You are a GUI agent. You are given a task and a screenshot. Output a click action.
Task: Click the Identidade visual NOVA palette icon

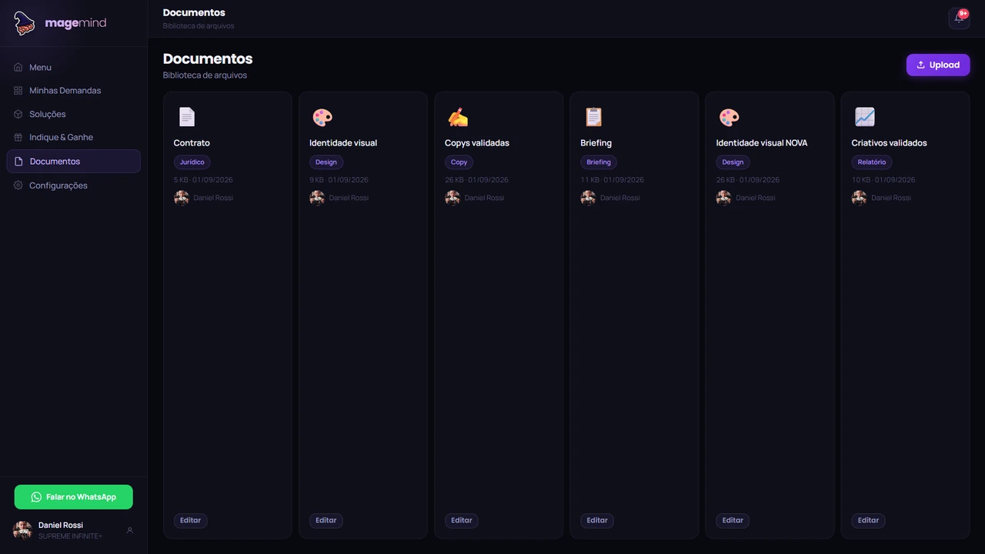coord(729,117)
